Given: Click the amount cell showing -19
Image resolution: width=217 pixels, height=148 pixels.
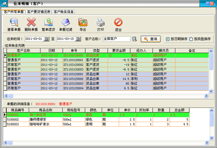Looking at the screenshot, I should coord(119,65).
